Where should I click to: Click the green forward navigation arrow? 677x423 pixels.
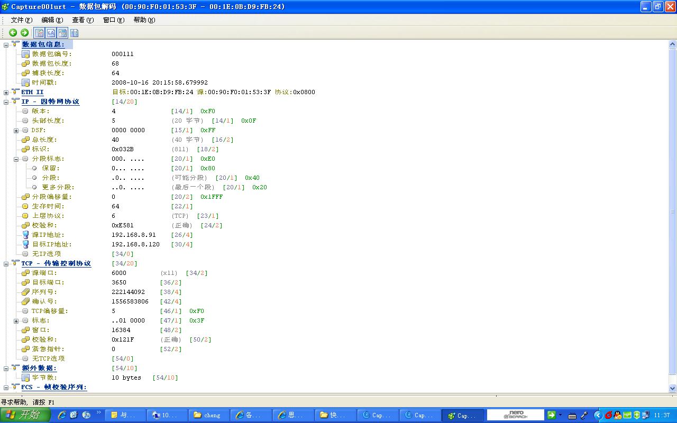pos(24,32)
